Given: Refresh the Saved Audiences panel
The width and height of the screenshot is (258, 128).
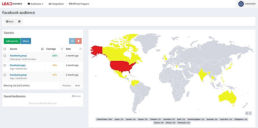Looking at the screenshot, I should point(76,96).
